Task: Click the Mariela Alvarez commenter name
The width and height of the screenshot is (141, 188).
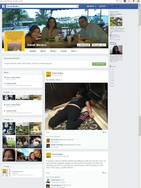Action: [56, 185]
